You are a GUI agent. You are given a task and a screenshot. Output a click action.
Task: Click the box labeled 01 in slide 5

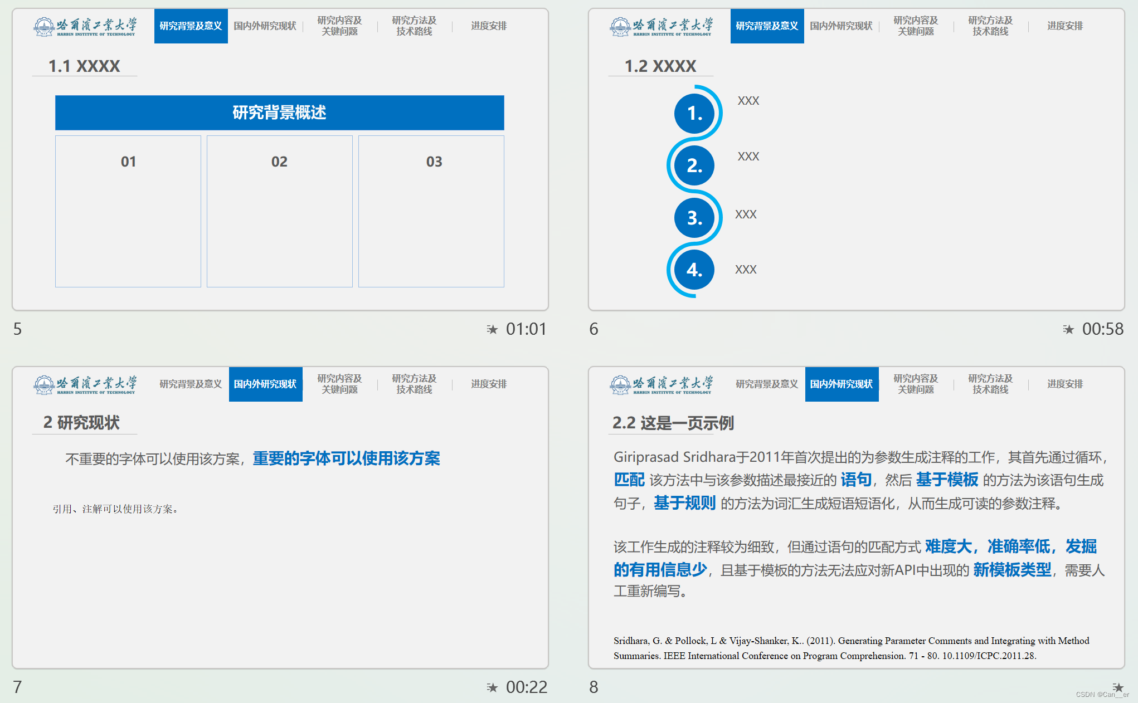[128, 212]
